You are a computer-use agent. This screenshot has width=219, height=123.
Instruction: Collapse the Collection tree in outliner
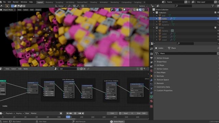(x=154, y=13)
